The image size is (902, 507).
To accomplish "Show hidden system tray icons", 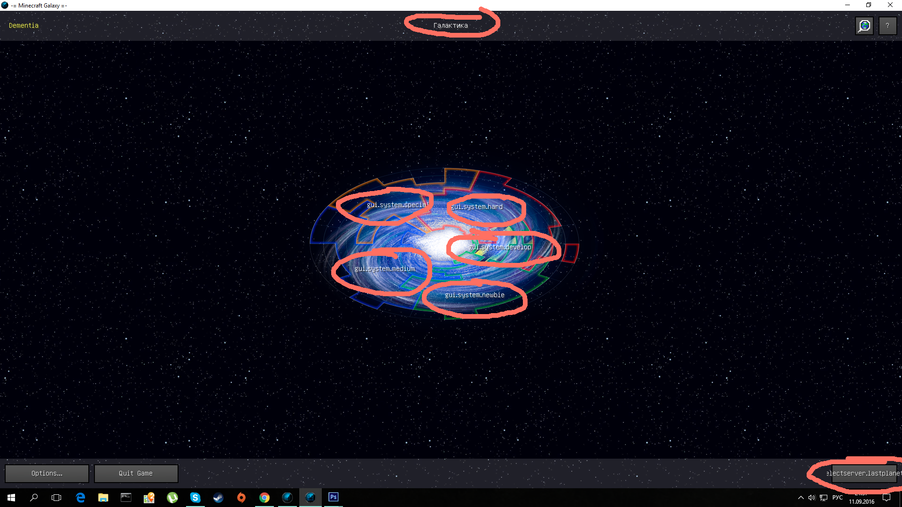I will (801, 498).
